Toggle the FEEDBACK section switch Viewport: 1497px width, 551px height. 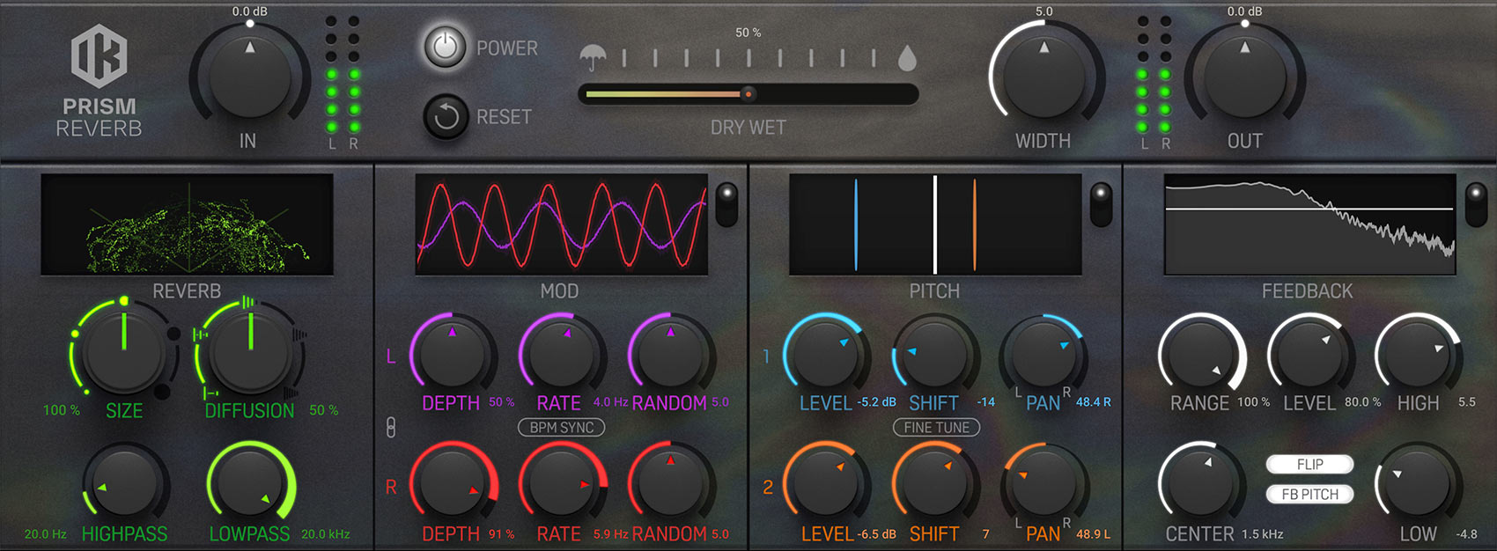1475,204
